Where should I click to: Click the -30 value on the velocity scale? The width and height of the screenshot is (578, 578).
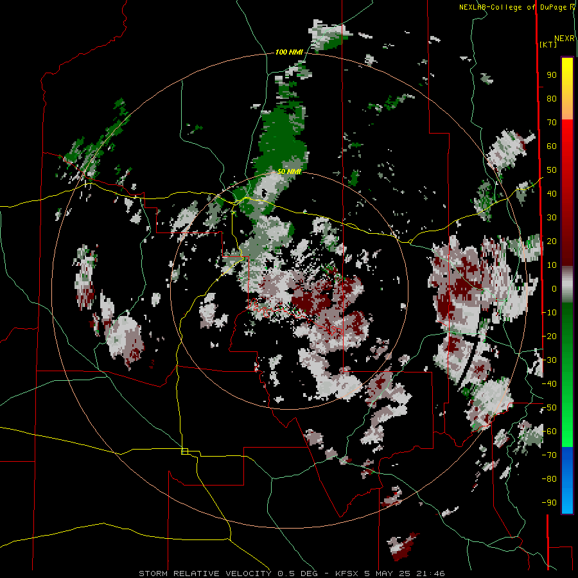click(549, 360)
